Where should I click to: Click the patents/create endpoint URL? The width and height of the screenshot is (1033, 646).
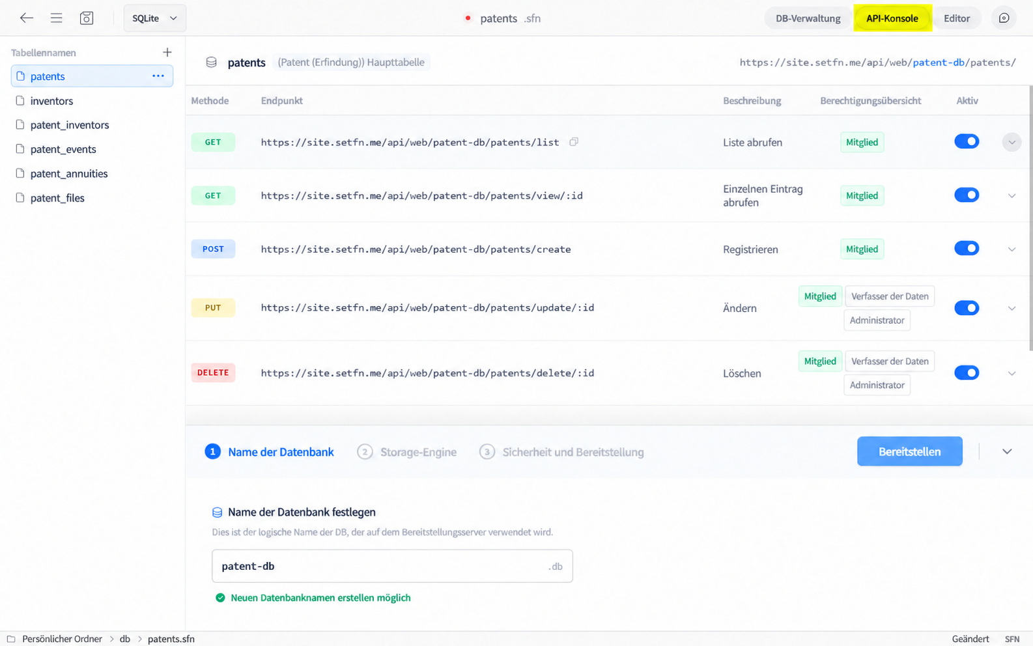tap(416, 249)
